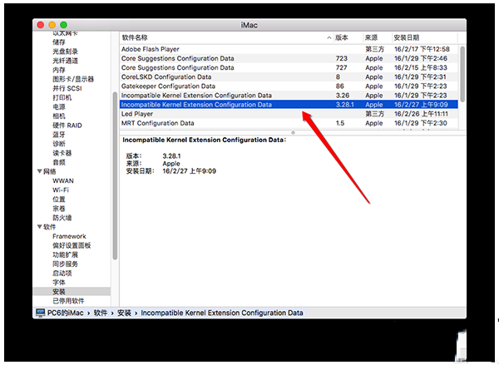Click 安装 in the path bar

click(x=124, y=313)
